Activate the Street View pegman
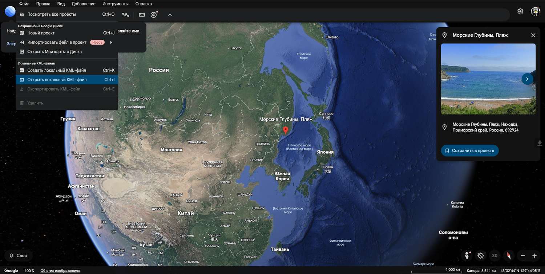545x274 pixels. click(467, 256)
